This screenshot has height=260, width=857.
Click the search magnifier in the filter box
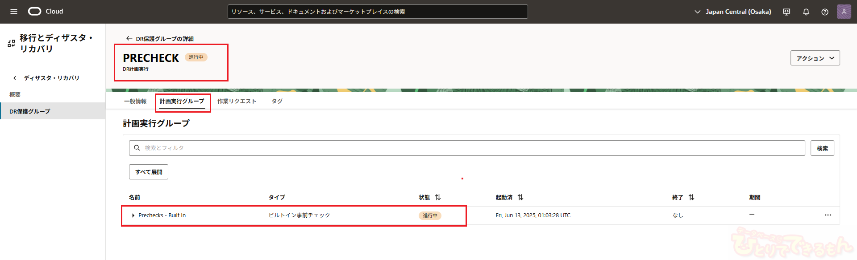pos(137,148)
